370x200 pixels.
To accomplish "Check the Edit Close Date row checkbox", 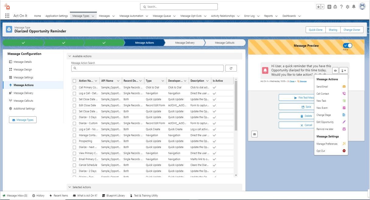I will click(74, 105).
